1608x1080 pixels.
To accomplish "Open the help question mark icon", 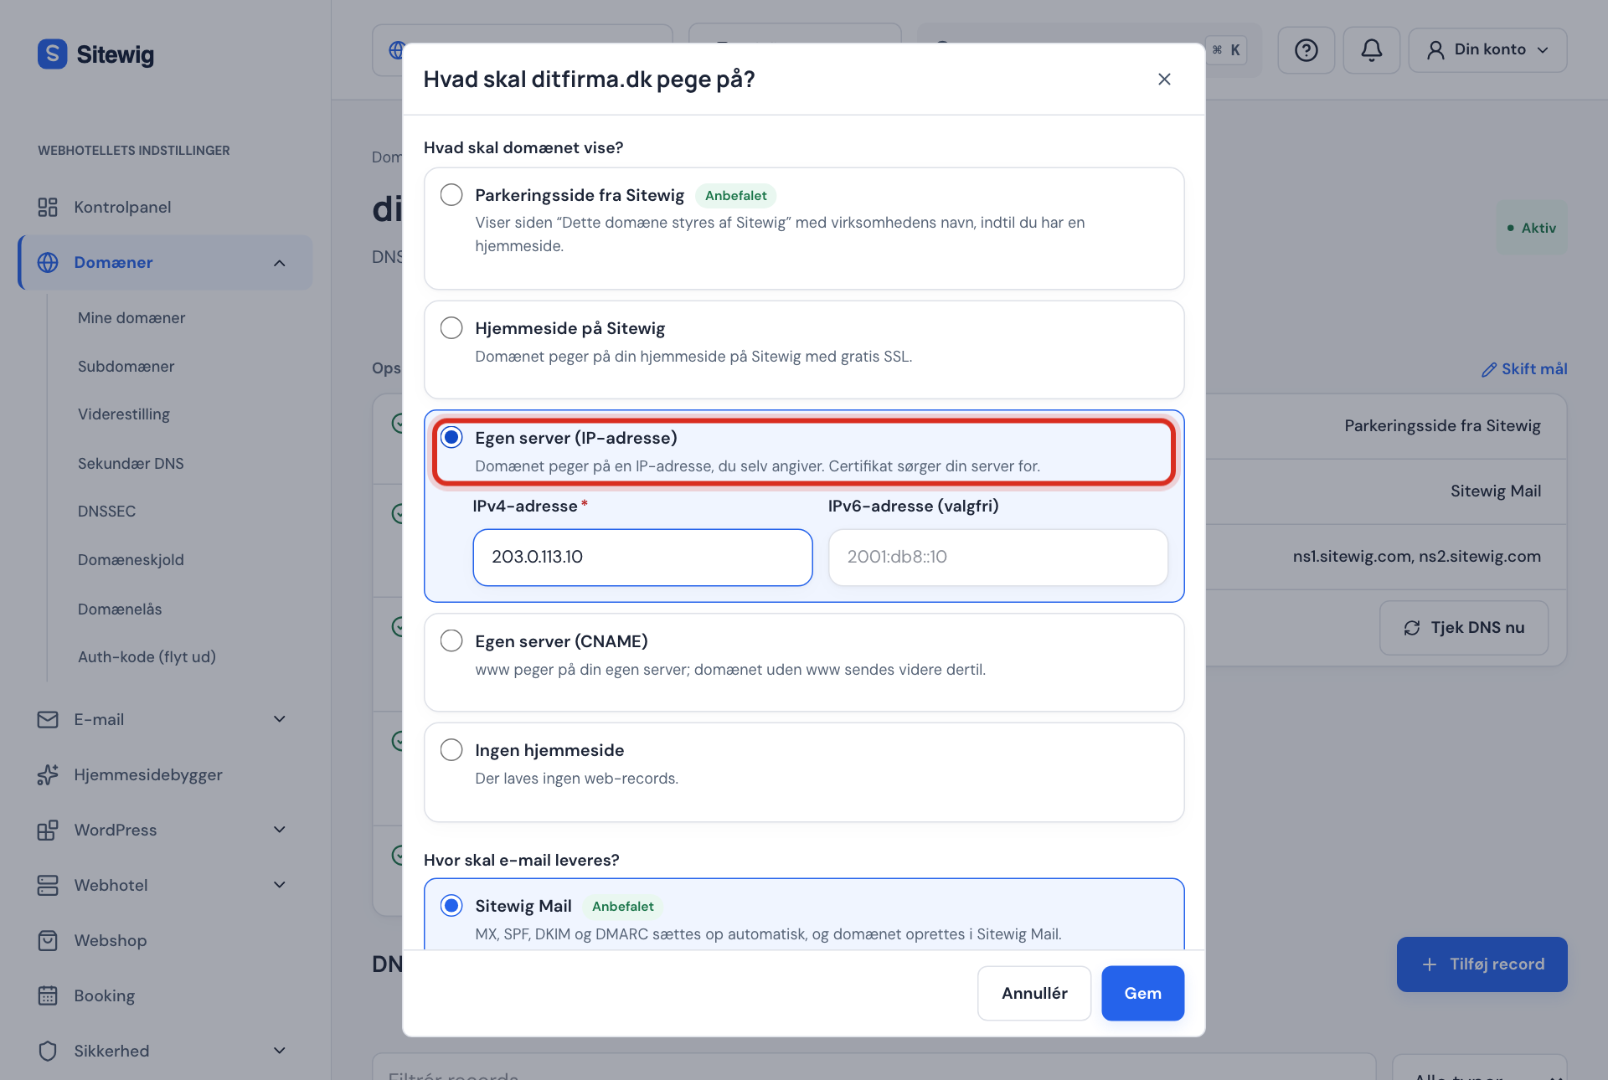I will 1306,50.
